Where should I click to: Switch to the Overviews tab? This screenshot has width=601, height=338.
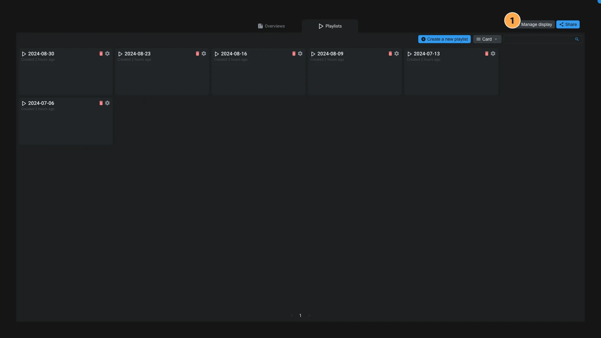tap(271, 26)
